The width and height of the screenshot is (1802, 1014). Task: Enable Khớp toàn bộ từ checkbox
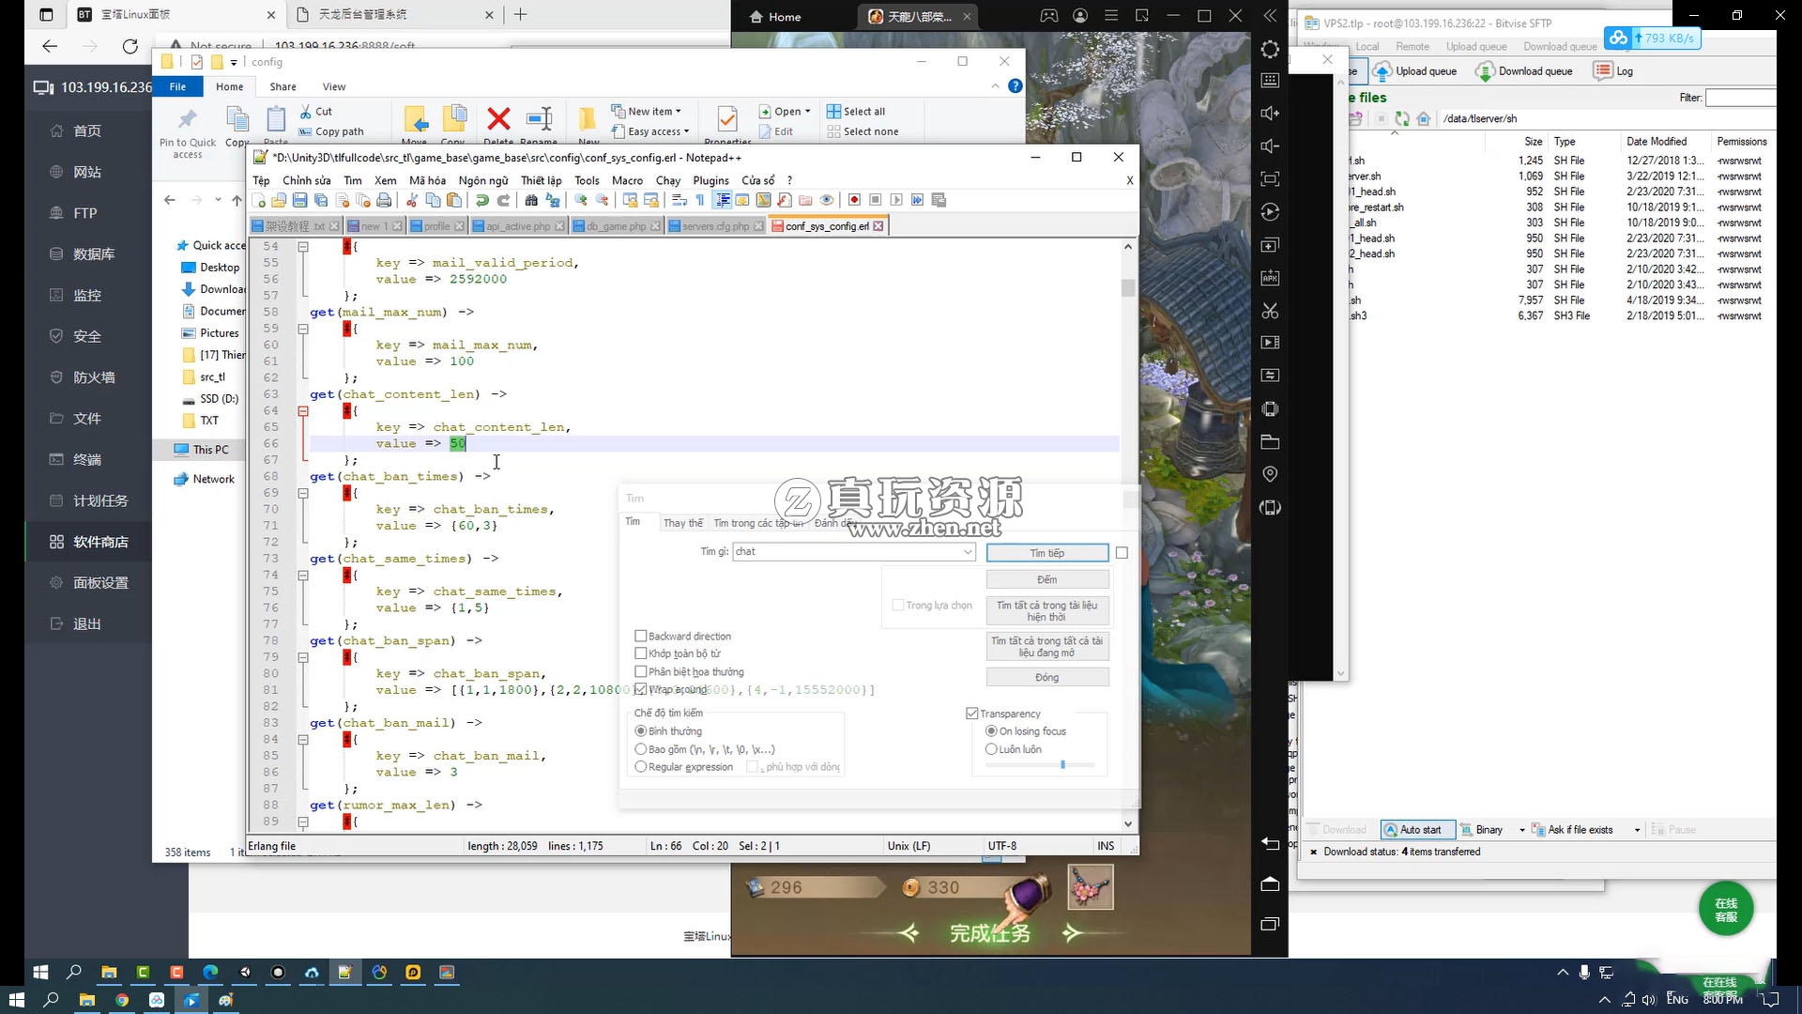[x=641, y=653]
